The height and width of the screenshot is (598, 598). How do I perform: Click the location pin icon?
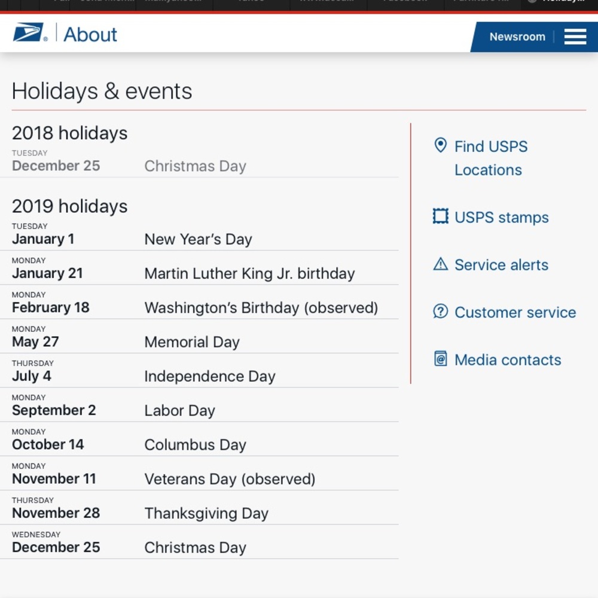pos(441,145)
